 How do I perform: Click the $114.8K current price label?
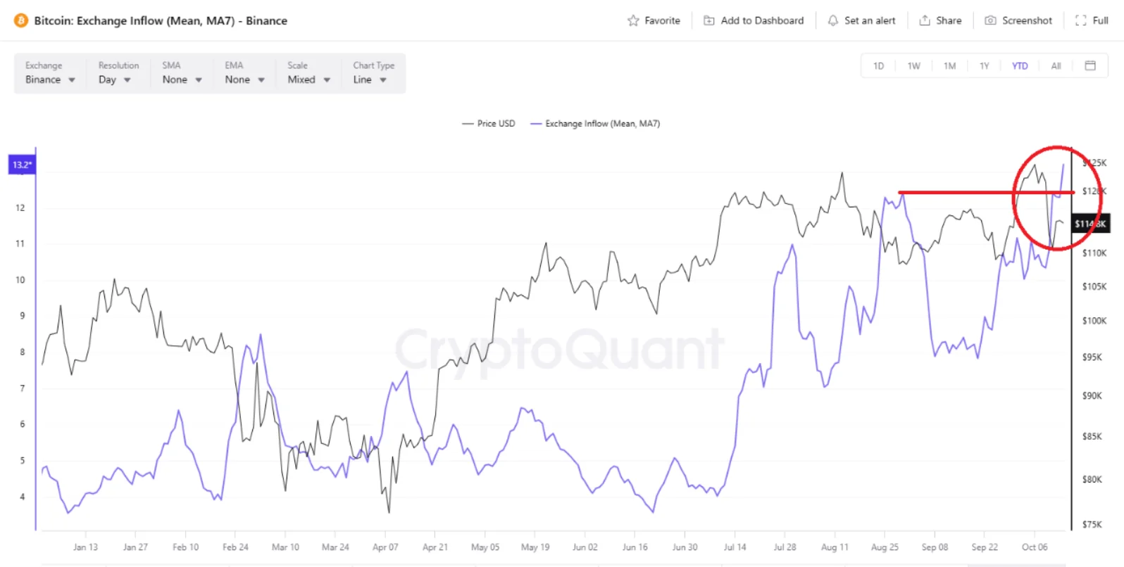click(1090, 224)
